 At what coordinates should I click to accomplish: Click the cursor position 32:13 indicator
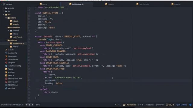coord(38,105)
